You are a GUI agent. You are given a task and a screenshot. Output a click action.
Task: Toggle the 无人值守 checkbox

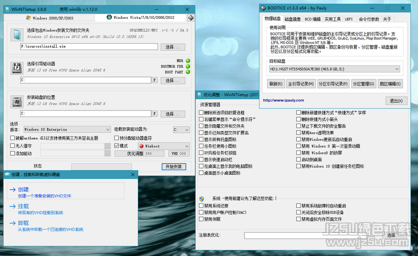[12, 146]
